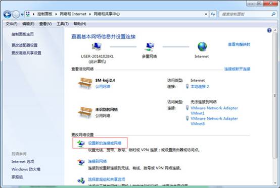The image size is (280, 188).
Task: Open 设置新的连接或网络 link
Action: click(x=105, y=143)
